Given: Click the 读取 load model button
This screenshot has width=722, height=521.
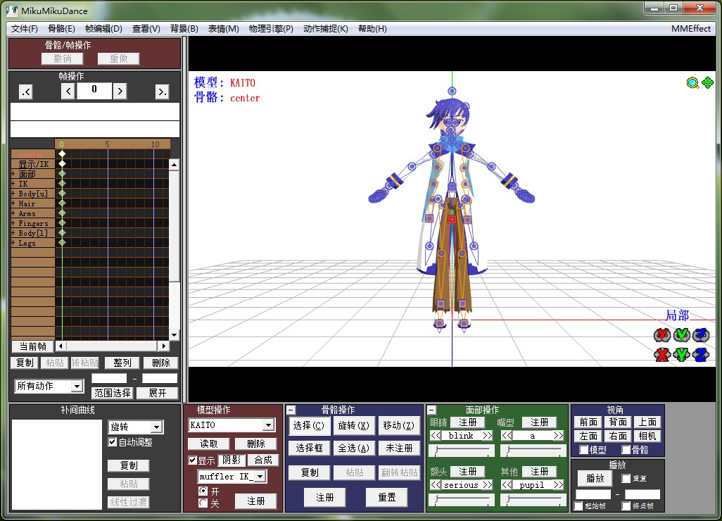Looking at the screenshot, I should (209, 444).
